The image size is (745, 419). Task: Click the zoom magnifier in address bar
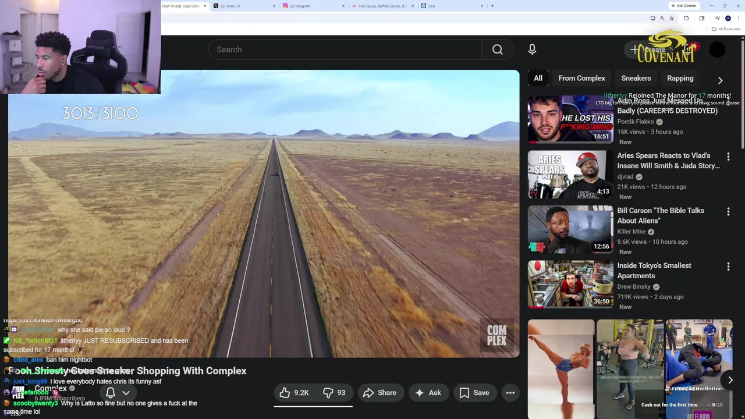[x=662, y=19]
